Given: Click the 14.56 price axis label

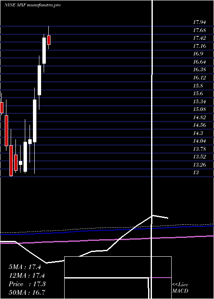Looking at the screenshot, I should [199, 125].
